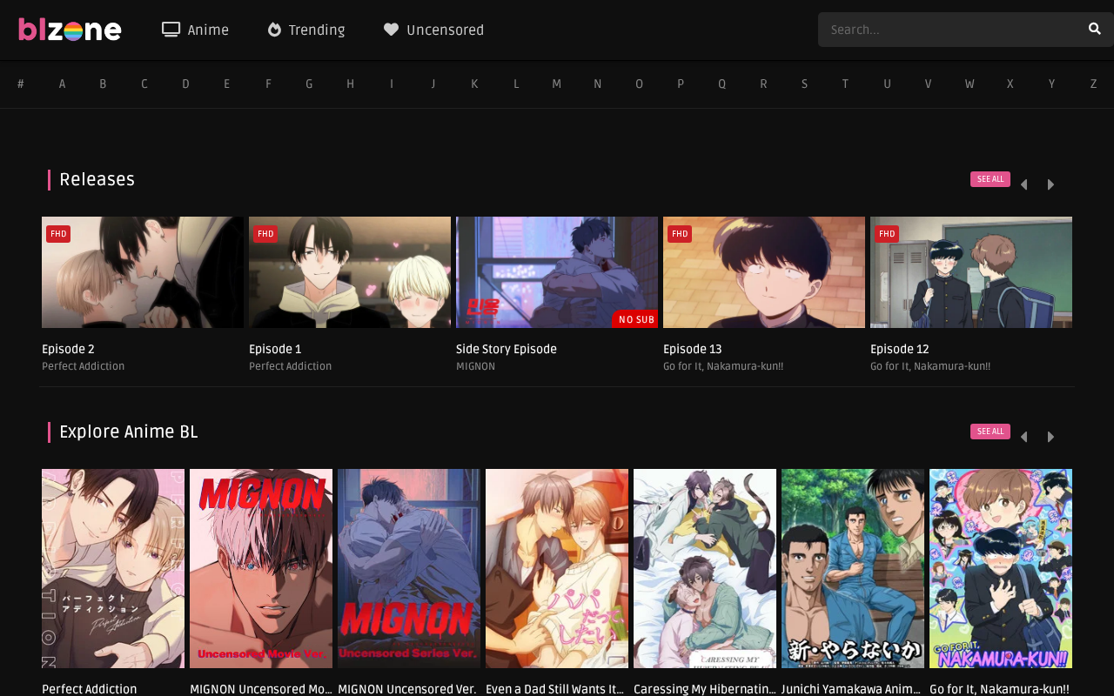Filter titles by letter W
Image resolution: width=1114 pixels, height=696 pixels.
click(970, 84)
